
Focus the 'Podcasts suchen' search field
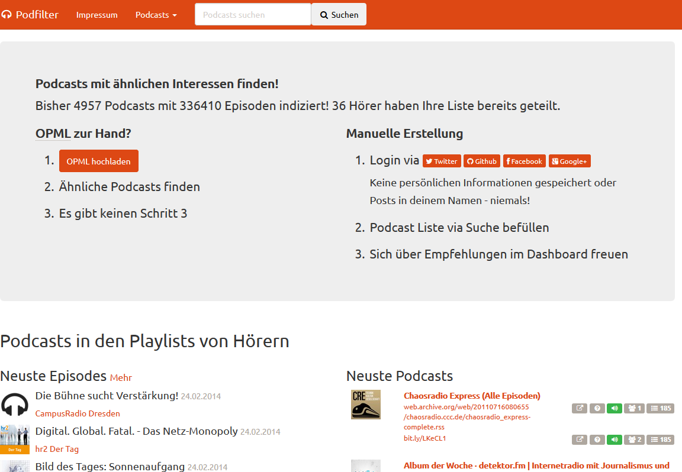click(253, 14)
